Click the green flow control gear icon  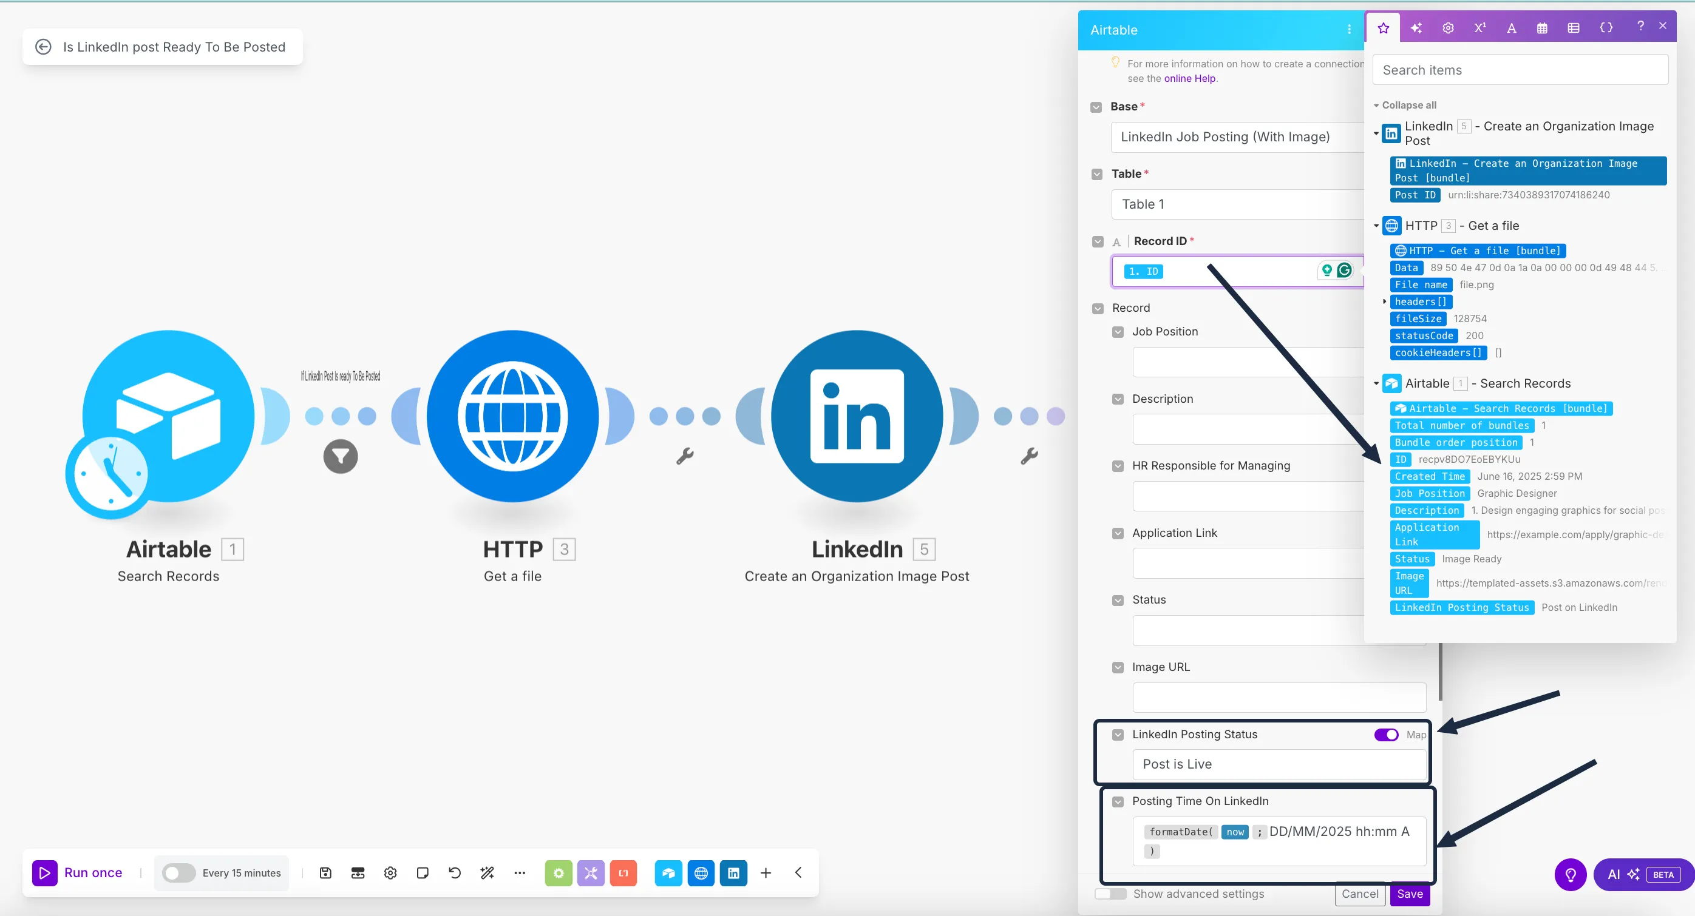pos(558,872)
